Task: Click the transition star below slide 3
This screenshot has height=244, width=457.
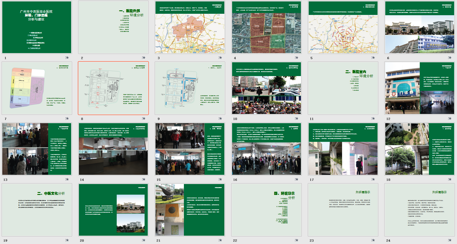Action: 220,58
